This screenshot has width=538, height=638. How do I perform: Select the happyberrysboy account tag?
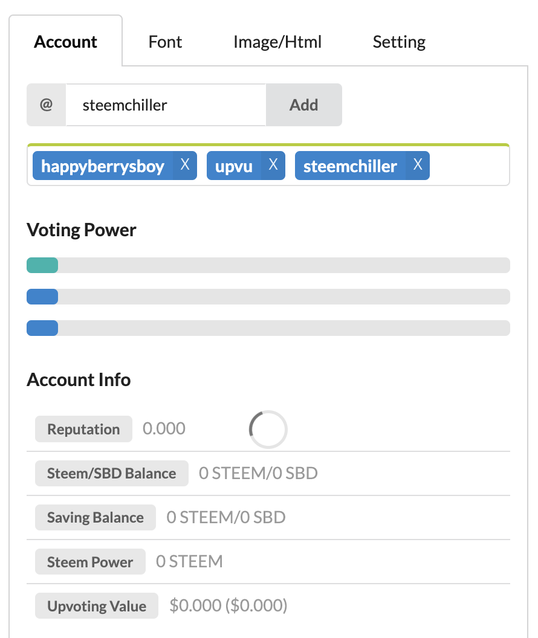pyautogui.click(x=103, y=166)
